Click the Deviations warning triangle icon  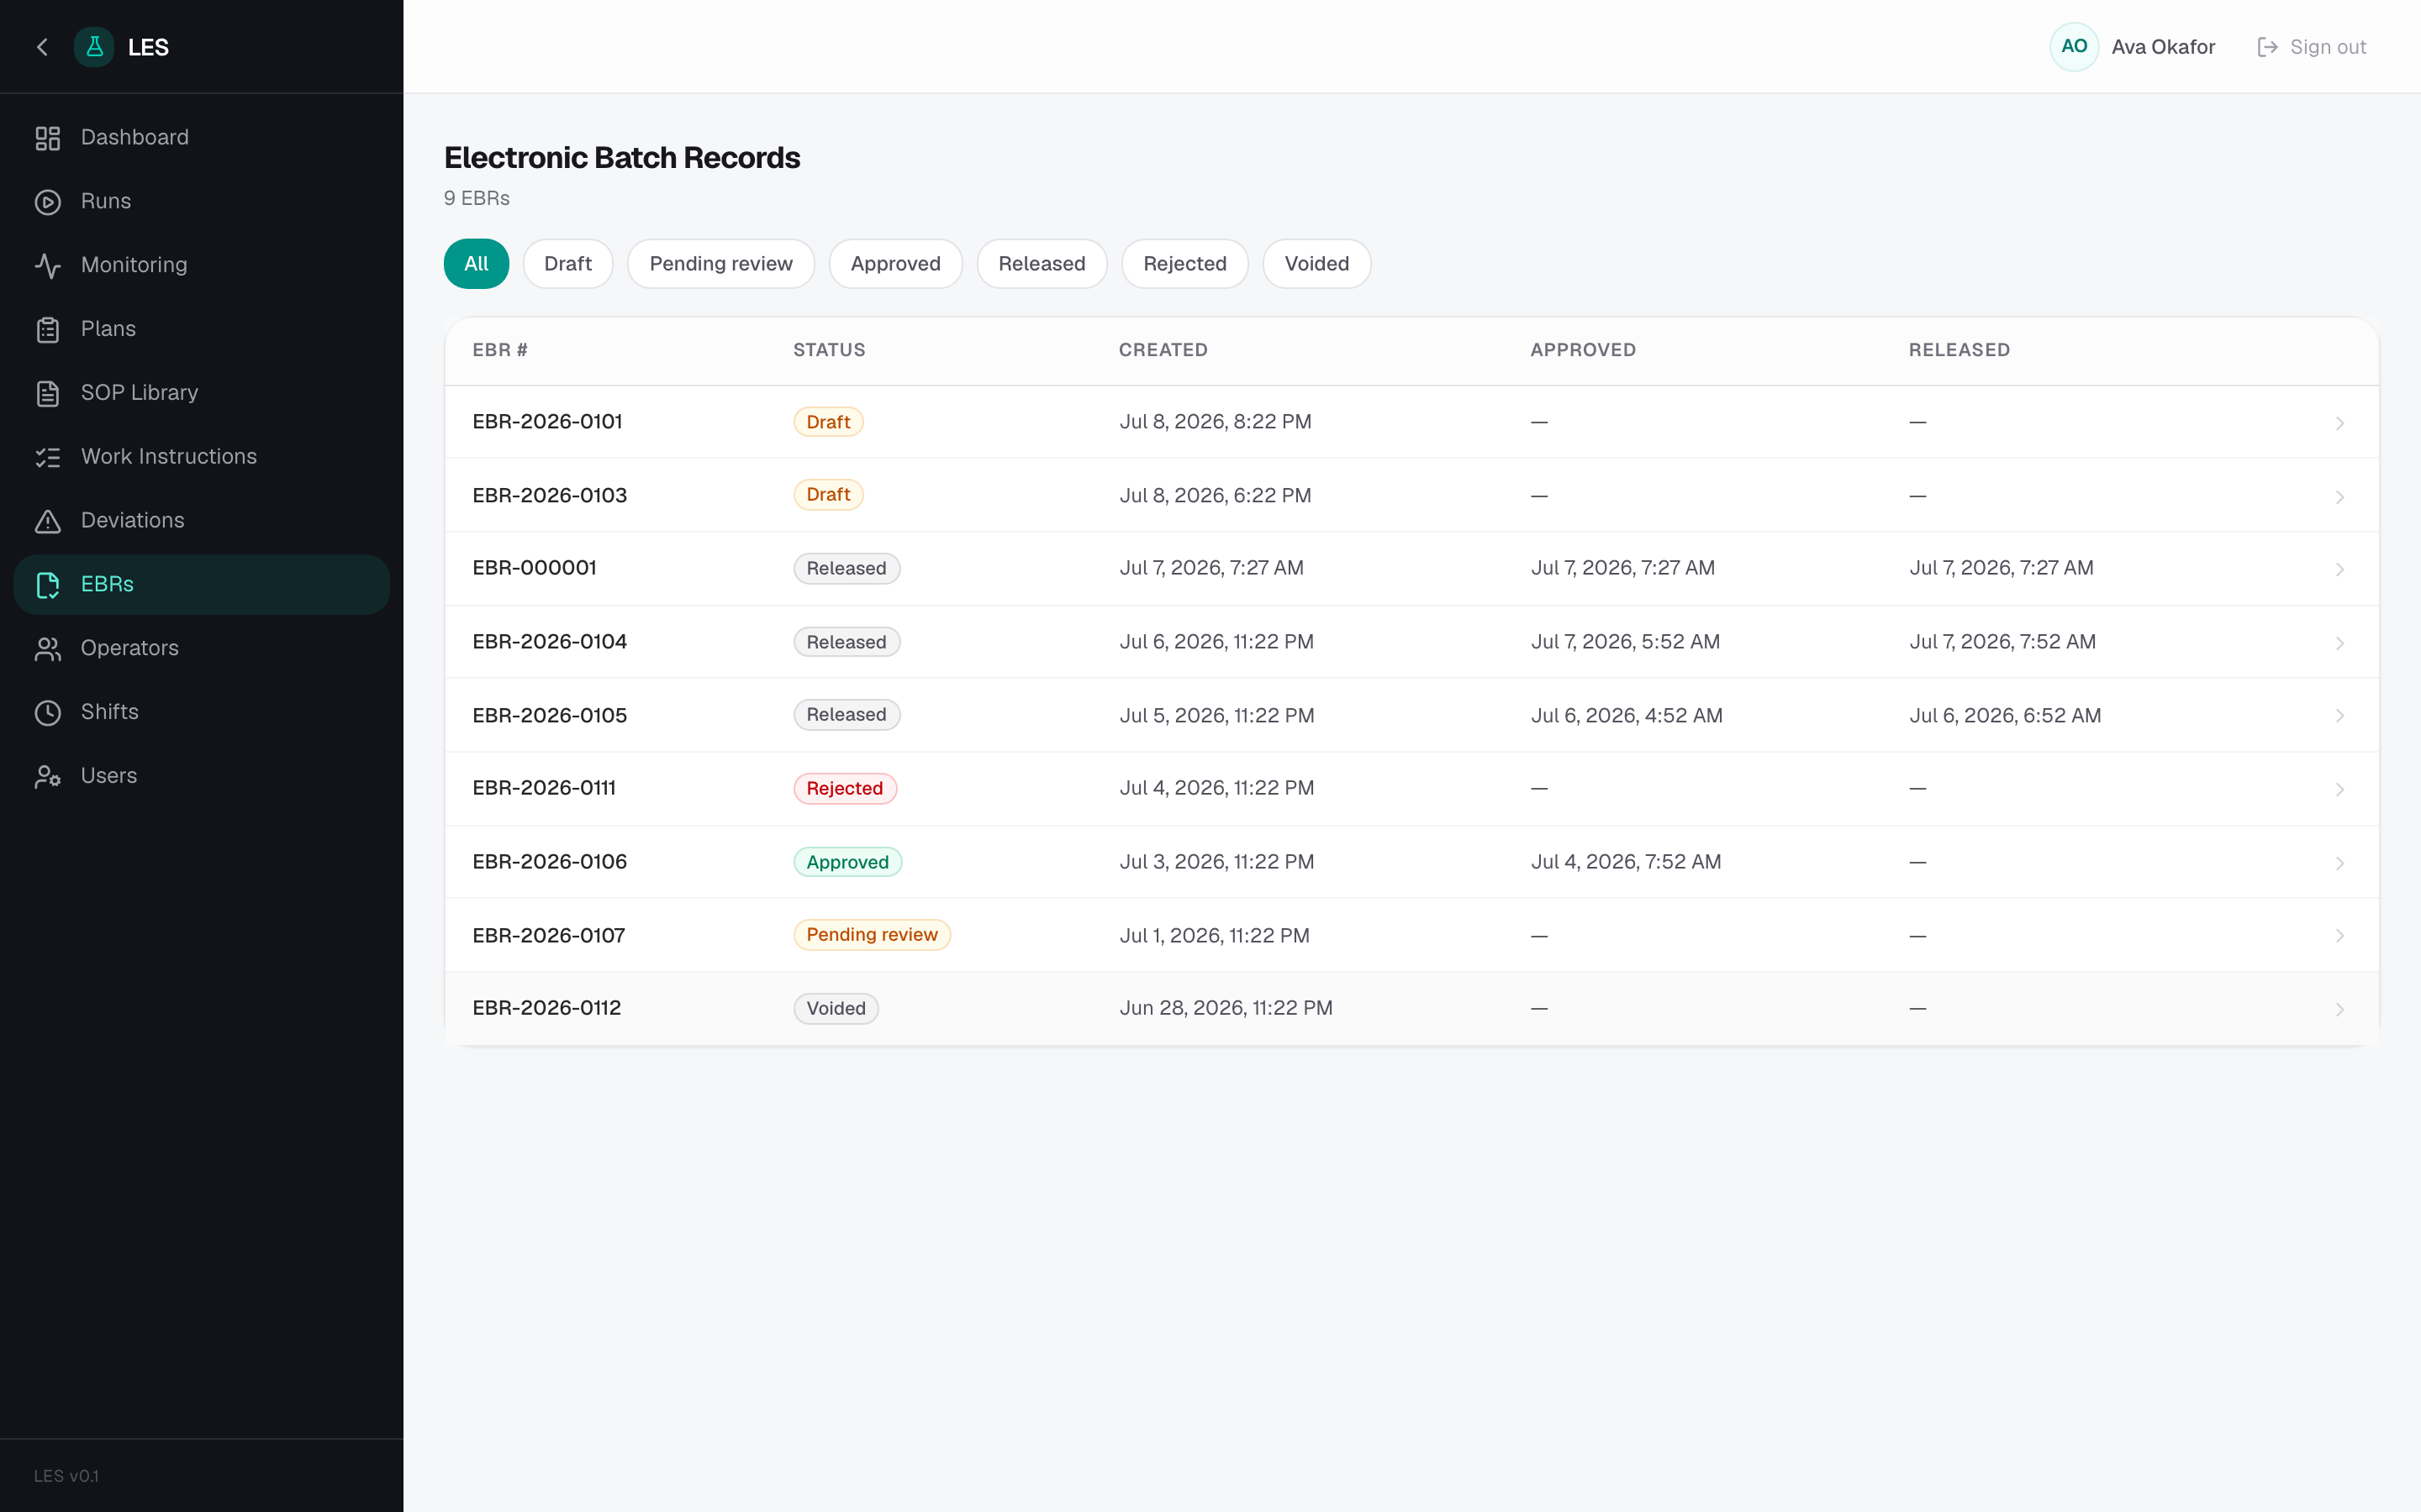pyautogui.click(x=48, y=522)
